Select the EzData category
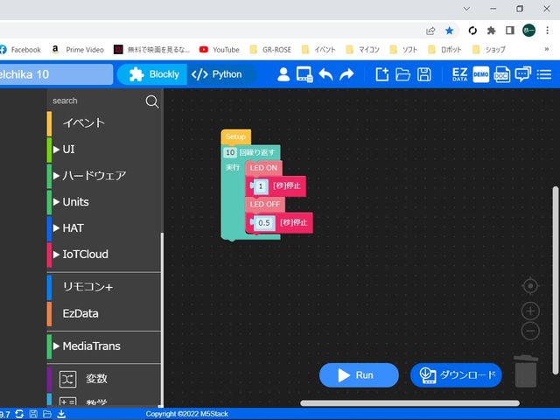Viewport: 560px width, 420px height. tap(103, 313)
